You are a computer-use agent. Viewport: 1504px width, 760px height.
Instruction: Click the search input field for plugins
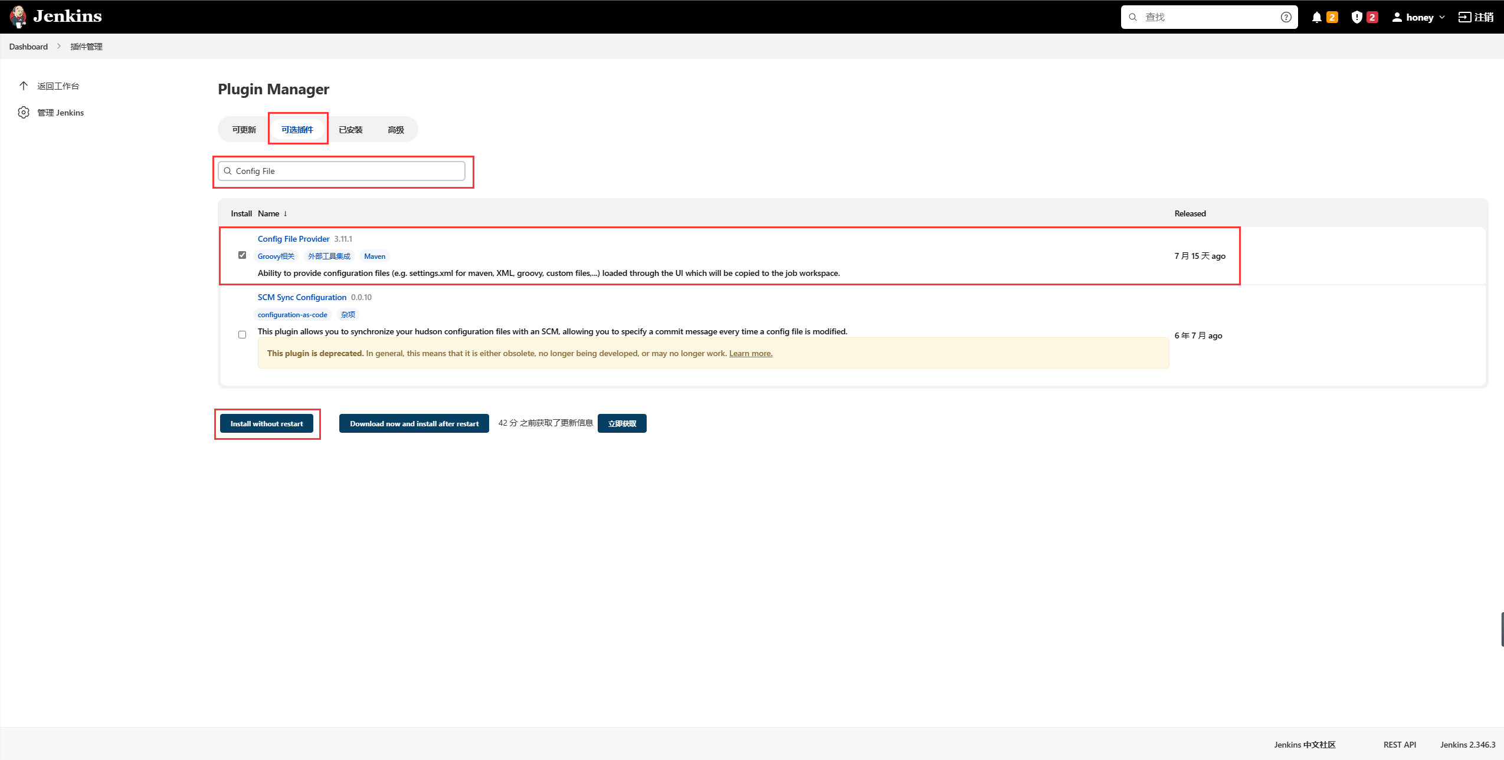pyautogui.click(x=343, y=170)
